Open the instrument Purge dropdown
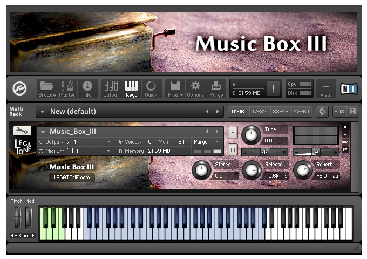Image resolution: width=367 pixels, height=259 pixels. pyautogui.click(x=206, y=142)
